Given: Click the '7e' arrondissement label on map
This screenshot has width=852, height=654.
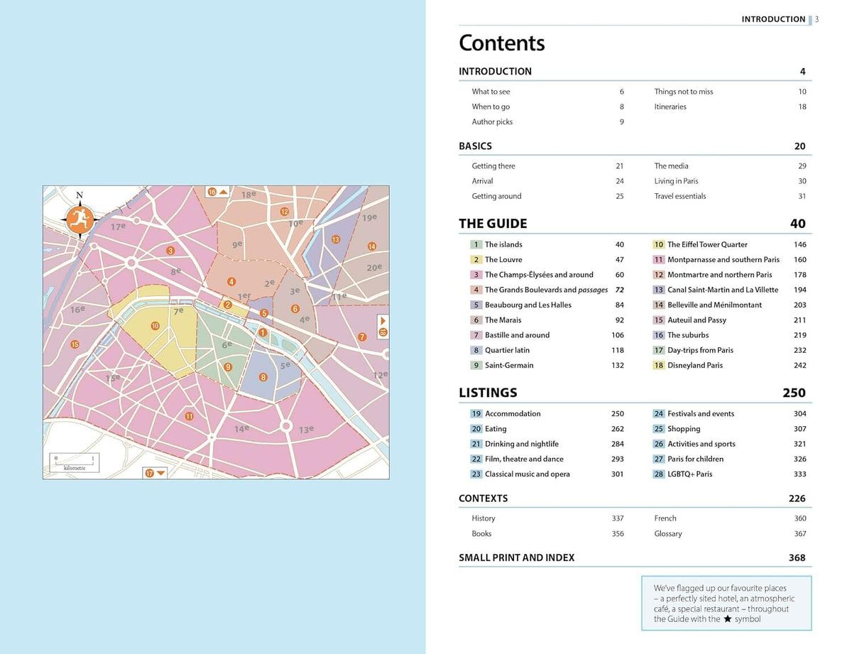Looking at the screenshot, I should point(179,311).
